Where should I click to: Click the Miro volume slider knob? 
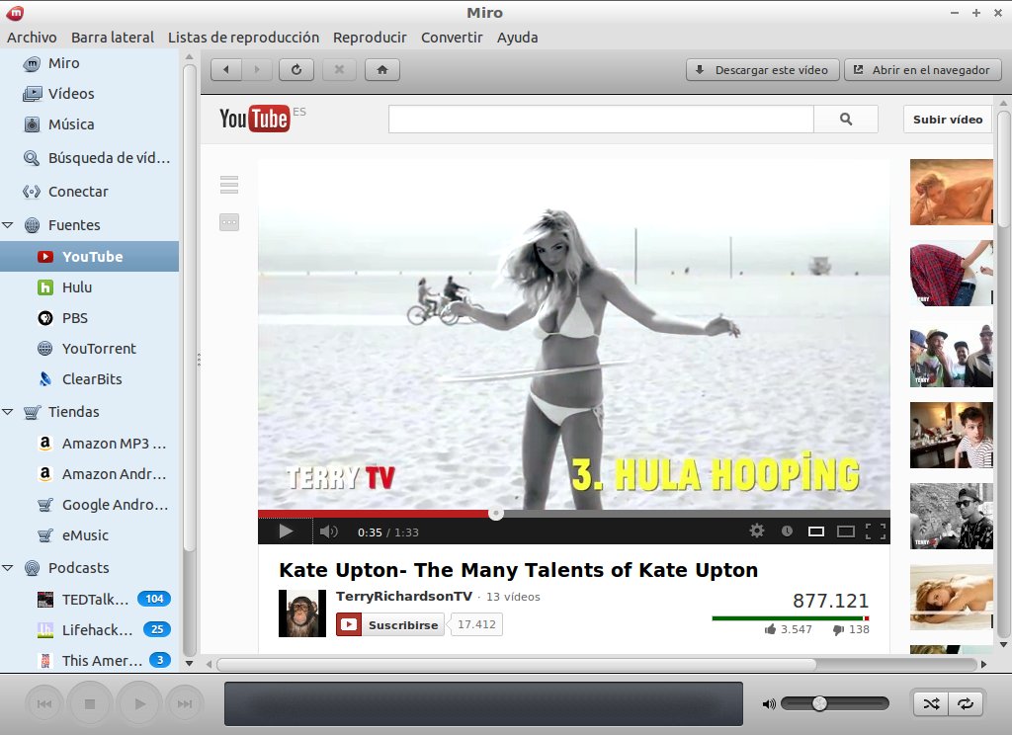pos(819,703)
